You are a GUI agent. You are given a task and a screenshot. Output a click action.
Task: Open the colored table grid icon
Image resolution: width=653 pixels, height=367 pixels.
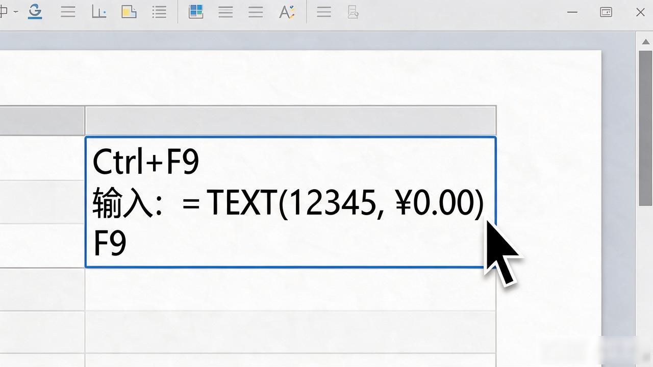(x=196, y=12)
